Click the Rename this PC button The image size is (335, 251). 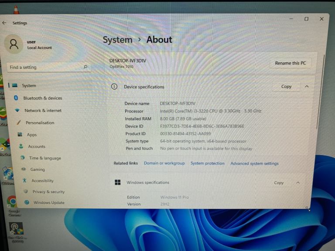pos(290,63)
